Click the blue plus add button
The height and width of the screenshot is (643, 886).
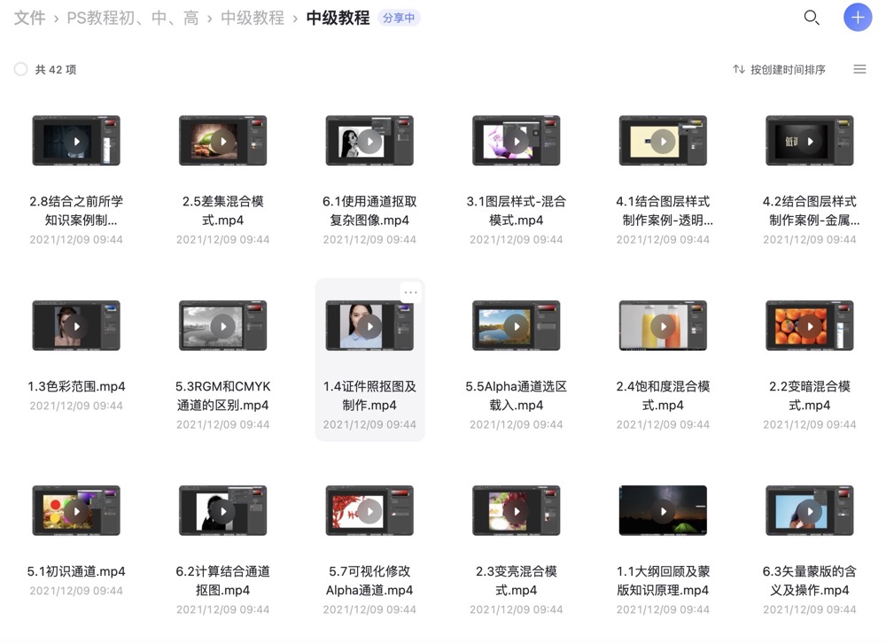[x=857, y=18]
